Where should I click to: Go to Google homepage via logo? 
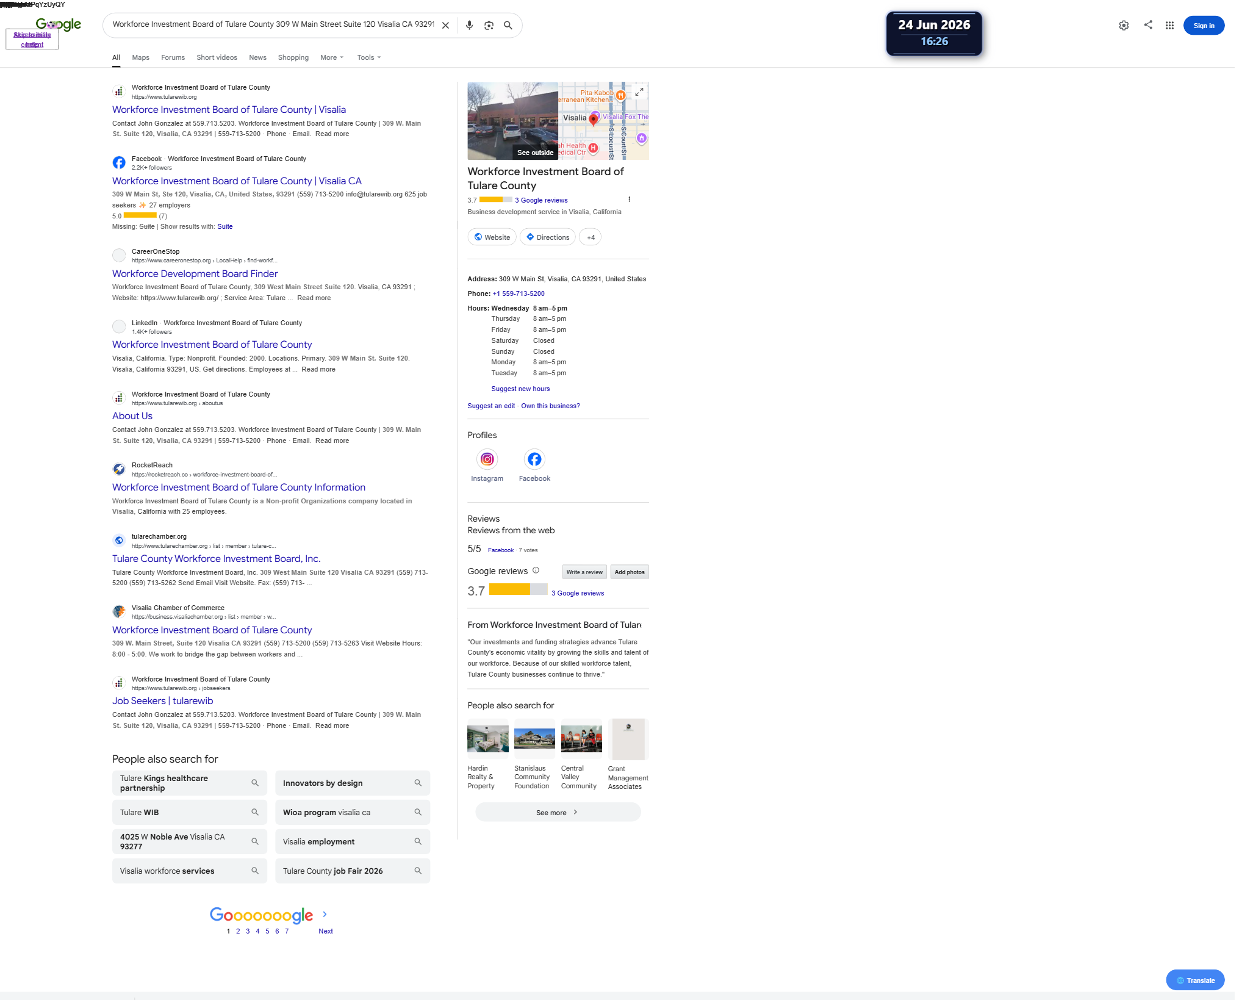(59, 24)
